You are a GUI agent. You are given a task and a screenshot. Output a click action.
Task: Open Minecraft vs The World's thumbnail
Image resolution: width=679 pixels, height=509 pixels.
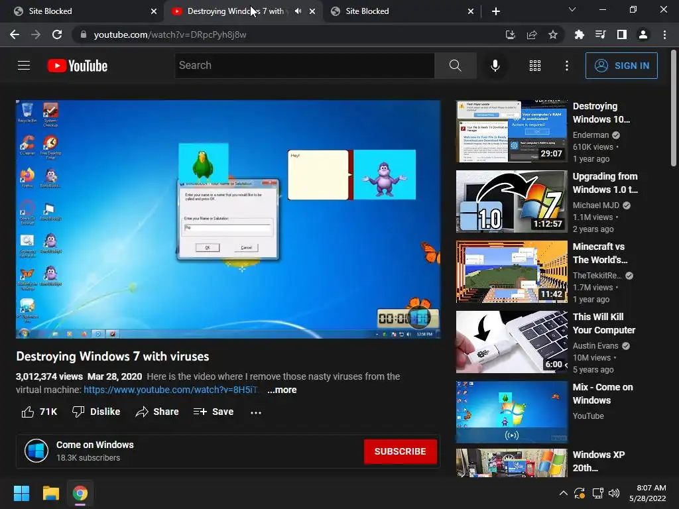(511, 272)
